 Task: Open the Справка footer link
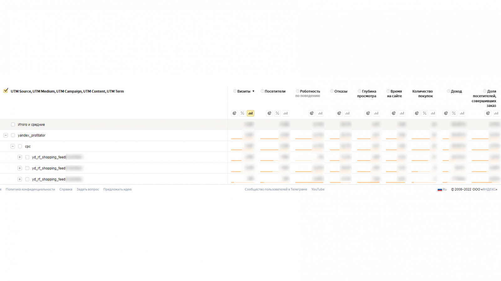[x=66, y=189]
